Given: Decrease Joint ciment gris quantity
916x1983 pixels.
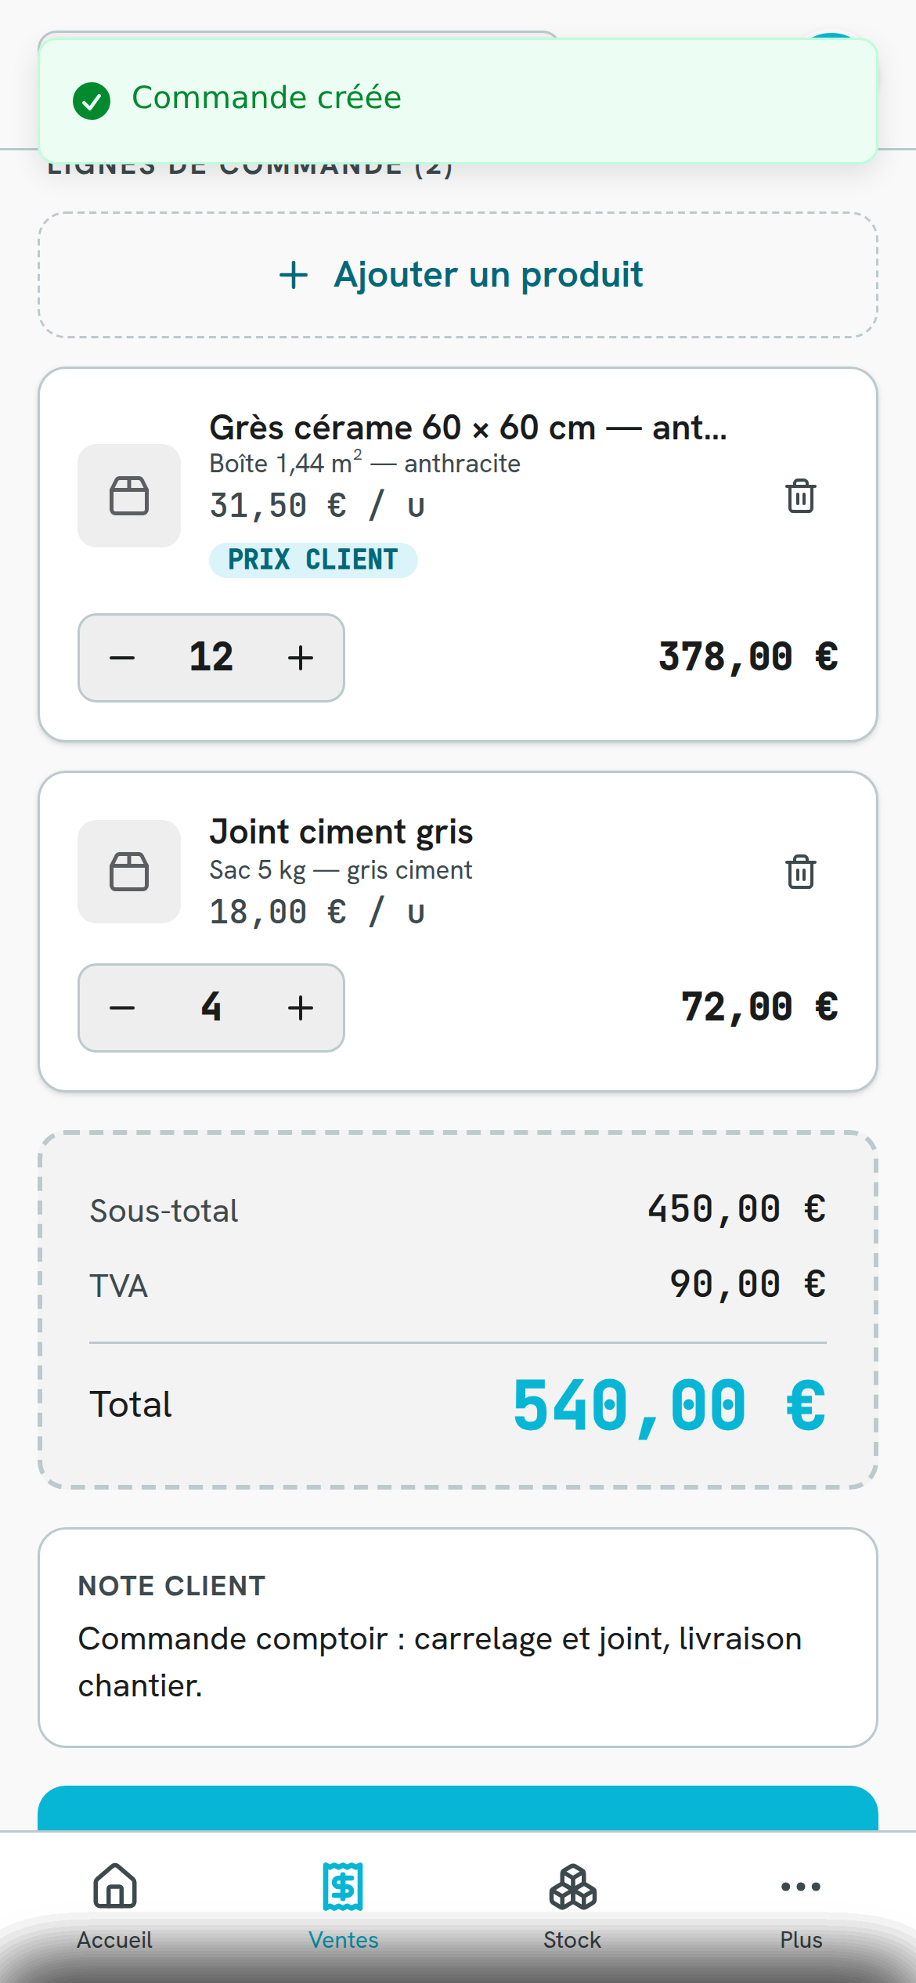Looking at the screenshot, I should pyautogui.click(x=122, y=1008).
